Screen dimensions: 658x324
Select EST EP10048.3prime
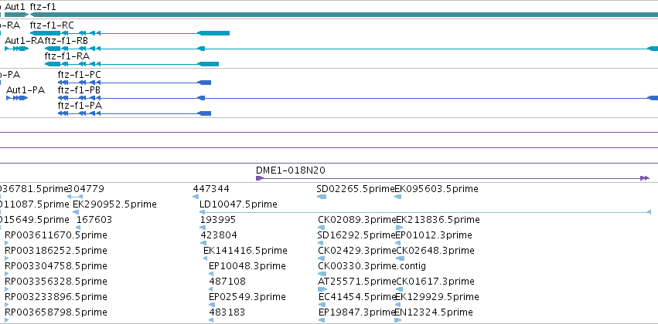247,266
